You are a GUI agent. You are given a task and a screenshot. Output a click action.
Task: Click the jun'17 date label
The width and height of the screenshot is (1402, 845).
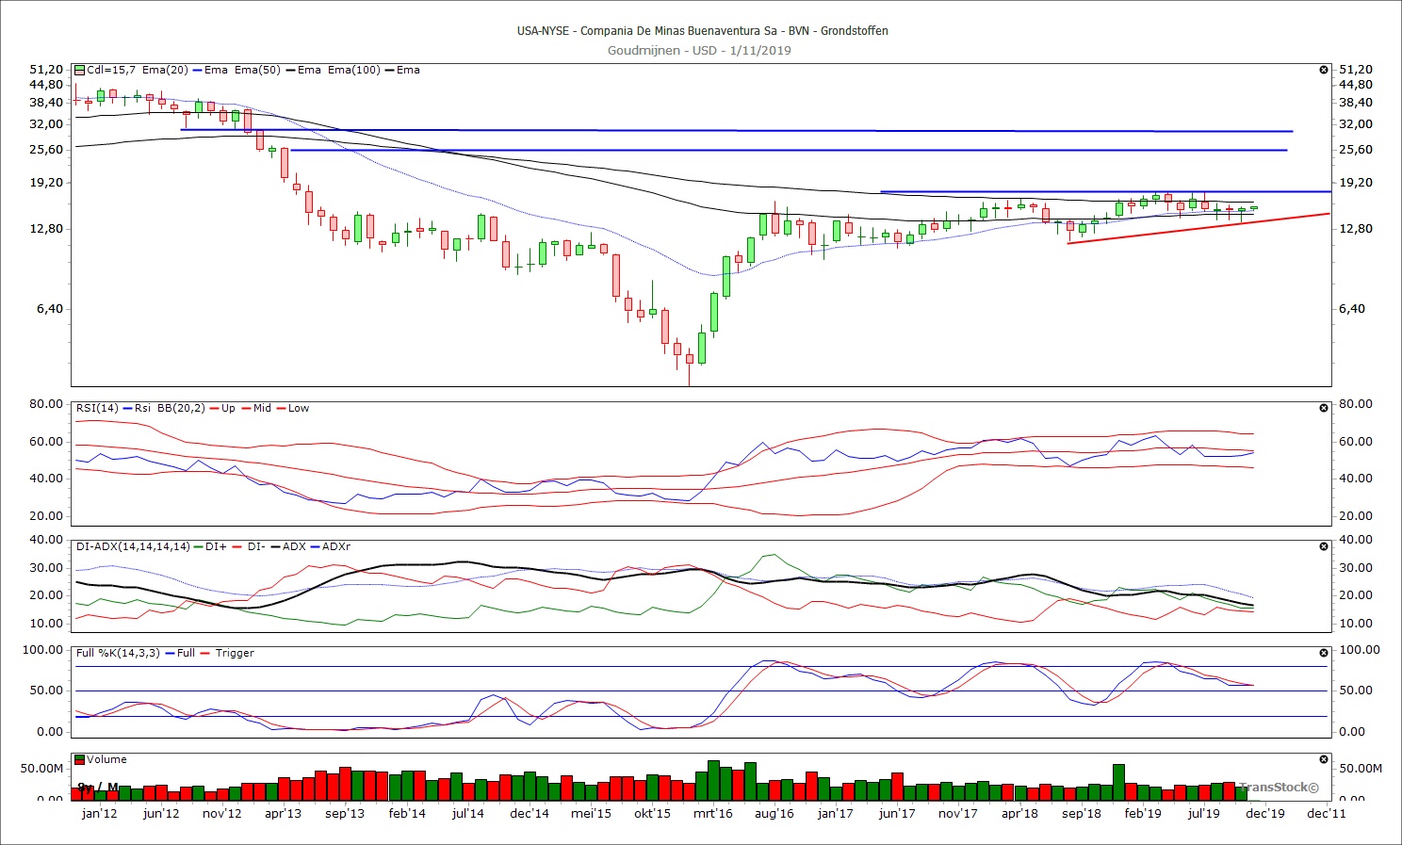pyautogui.click(x=897, y=814)
